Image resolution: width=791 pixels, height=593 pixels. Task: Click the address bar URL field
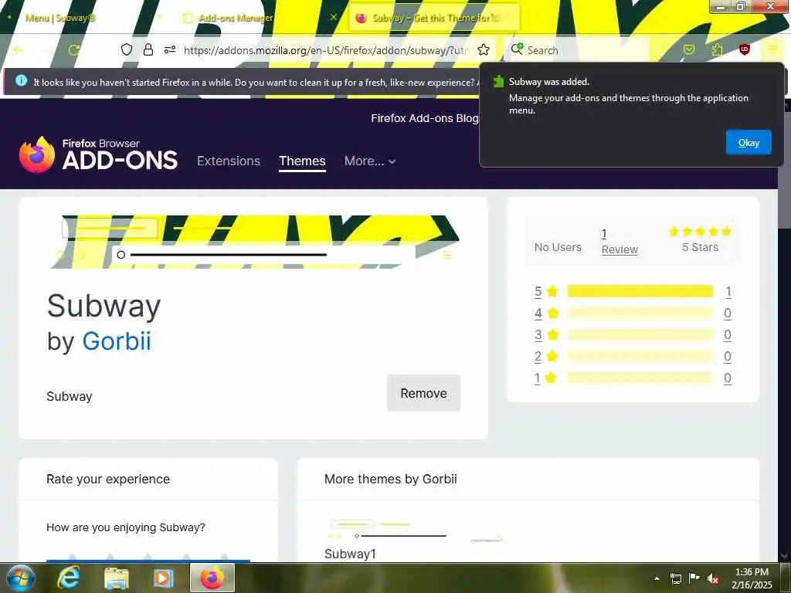point(327,50)
